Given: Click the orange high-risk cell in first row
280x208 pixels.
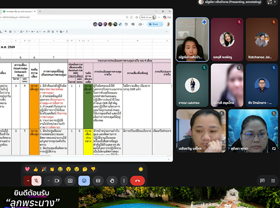Looking at the screenshot, I should click(x=34, y=106).
